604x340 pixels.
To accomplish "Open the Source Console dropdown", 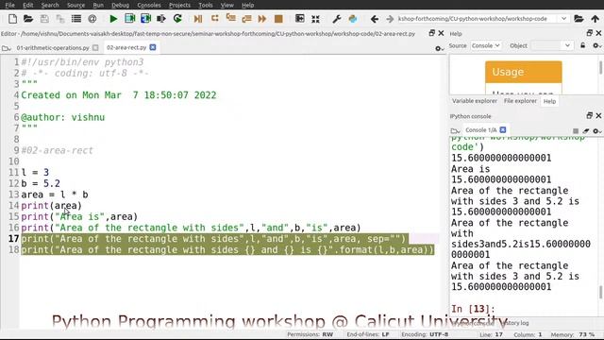I will 486,45.
